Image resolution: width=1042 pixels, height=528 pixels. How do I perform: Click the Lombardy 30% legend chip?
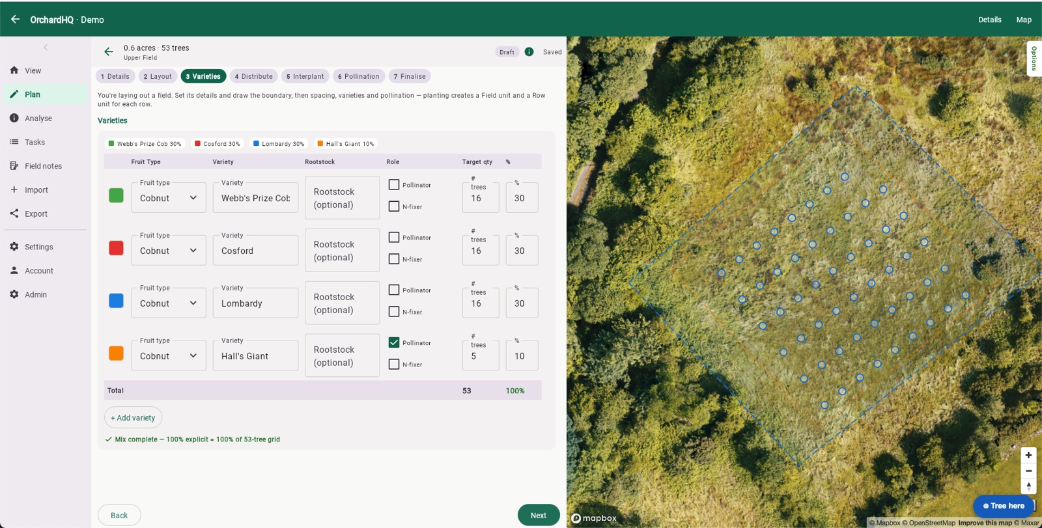click(278, 144)
